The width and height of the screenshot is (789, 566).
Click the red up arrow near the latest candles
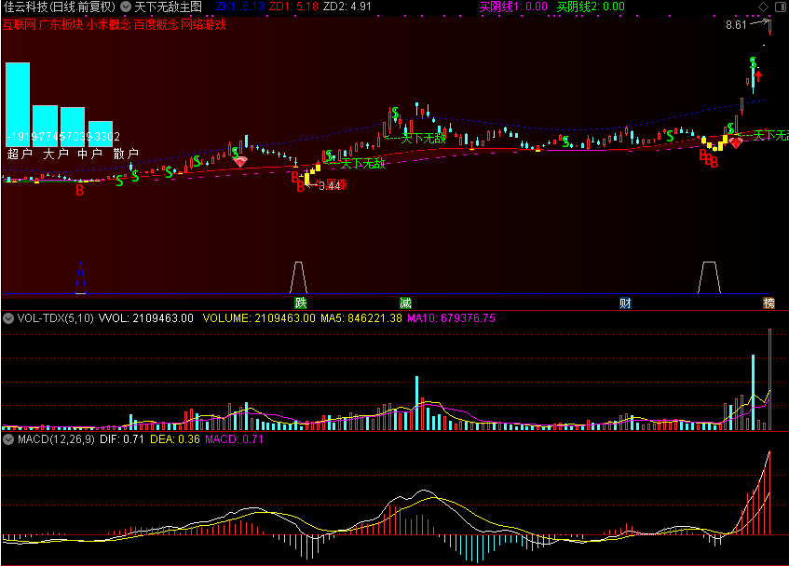pyautogui.click(x=758, y=76)
